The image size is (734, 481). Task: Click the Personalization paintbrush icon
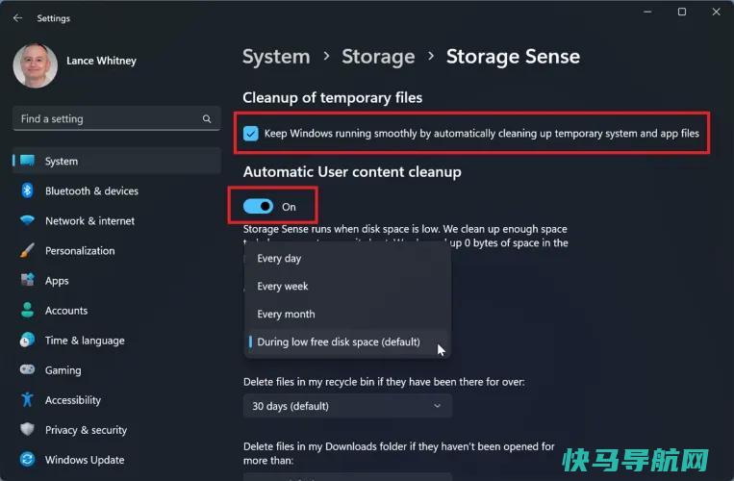tap(27, 250)
